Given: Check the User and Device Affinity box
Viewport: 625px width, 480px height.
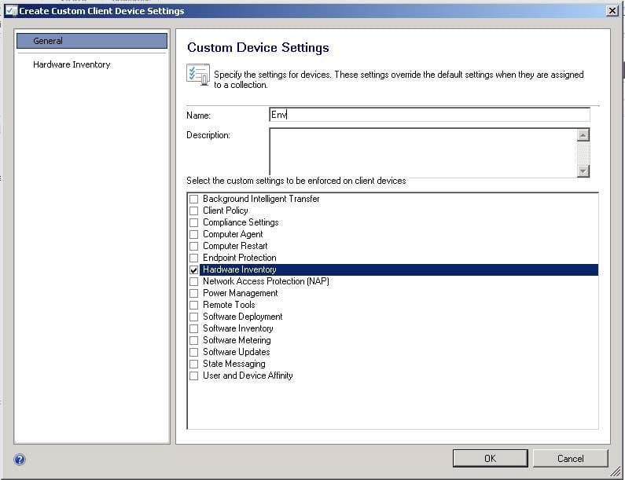Looking at the screenshot, I should [x=194, y=376].
